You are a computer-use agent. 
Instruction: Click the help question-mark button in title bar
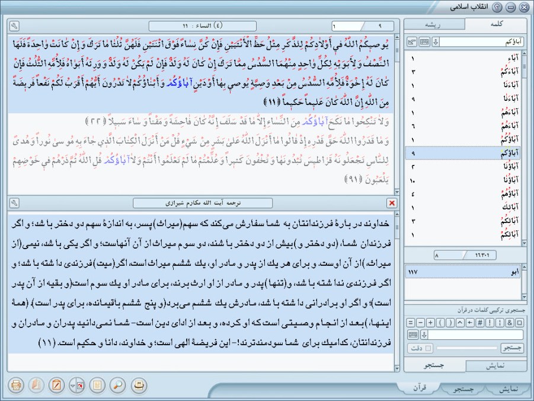coord(498,7)
